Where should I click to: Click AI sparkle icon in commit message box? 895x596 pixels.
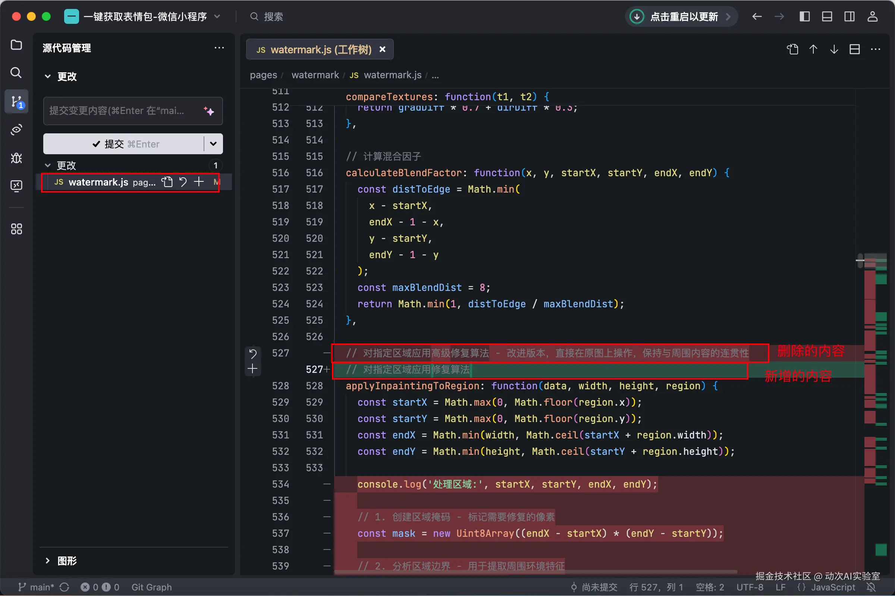(x=208, y=111)
